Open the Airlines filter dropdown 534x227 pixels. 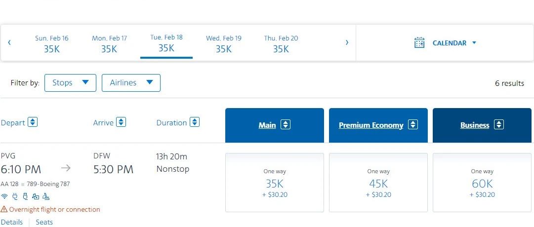[x=131, y=83]
